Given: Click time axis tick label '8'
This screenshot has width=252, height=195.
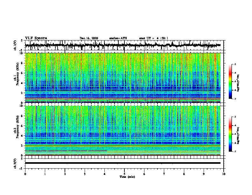Looking at the screenshot, I should [x=184, y=174].
